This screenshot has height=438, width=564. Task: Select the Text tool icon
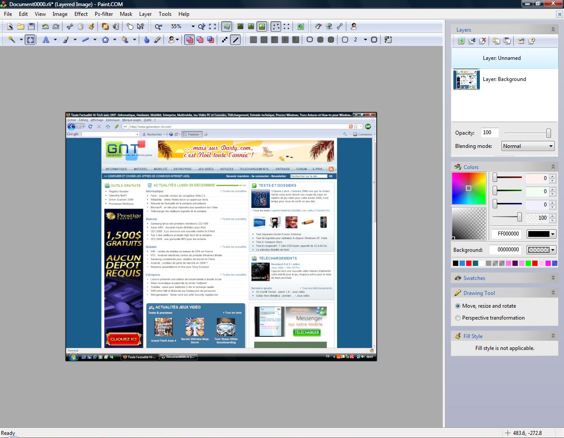coord(45,40)
